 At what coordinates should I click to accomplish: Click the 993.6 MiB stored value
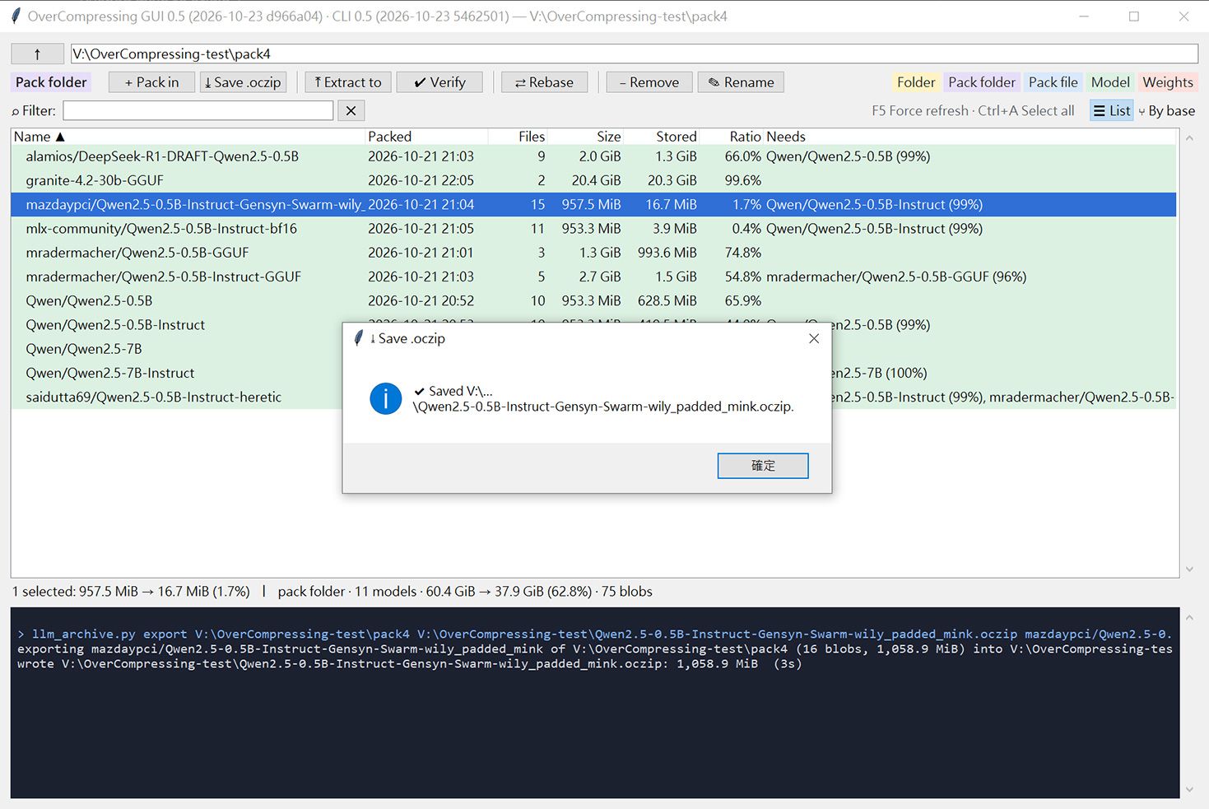coord(667,253)
